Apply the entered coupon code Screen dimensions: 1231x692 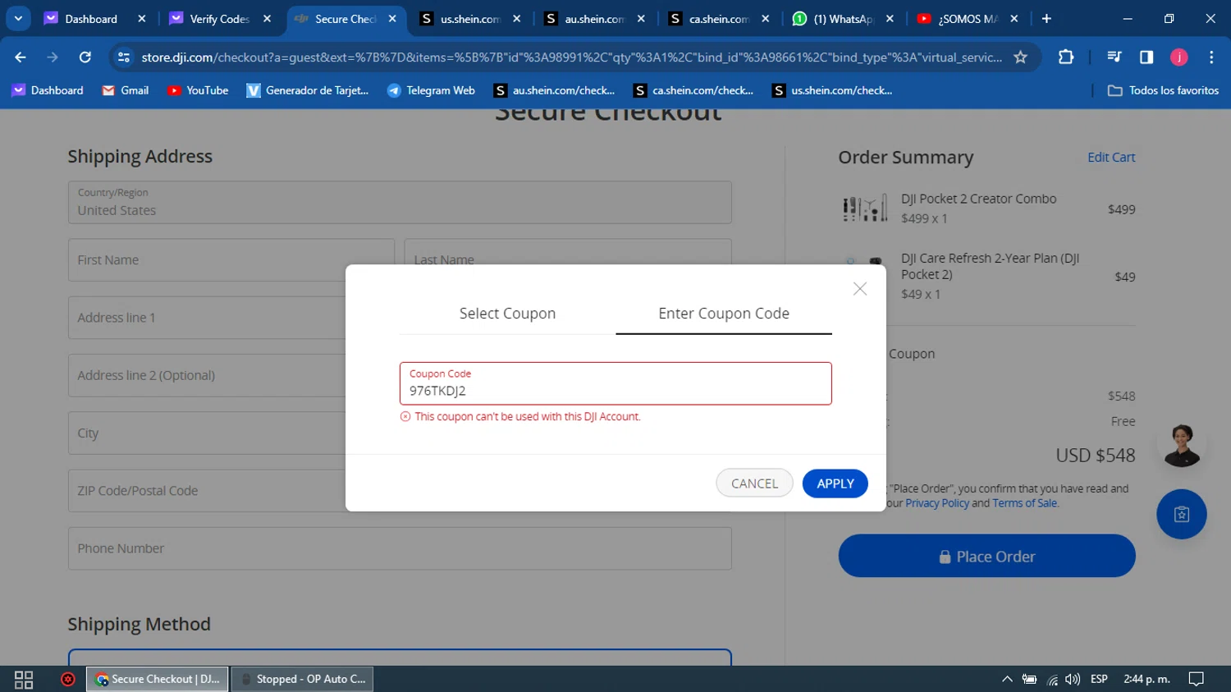835,483
